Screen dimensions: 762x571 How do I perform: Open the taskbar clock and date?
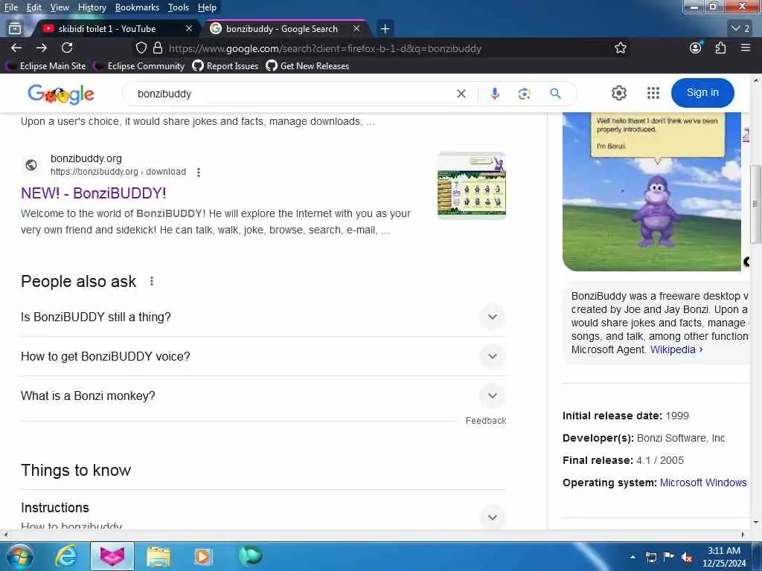click(x=723, y=557)
